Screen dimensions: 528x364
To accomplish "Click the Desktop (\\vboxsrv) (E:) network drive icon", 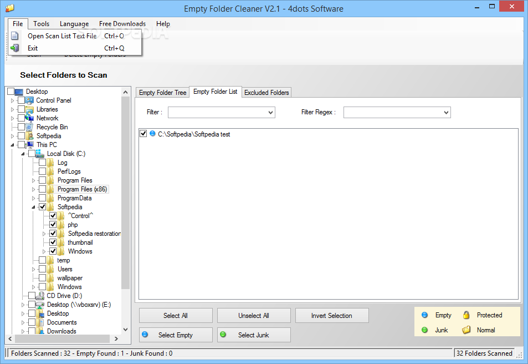I will [40, 305].
